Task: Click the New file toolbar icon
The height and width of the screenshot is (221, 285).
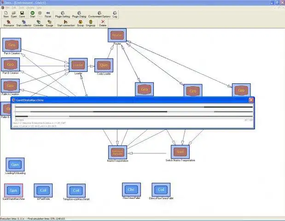Action: point(6,14)
